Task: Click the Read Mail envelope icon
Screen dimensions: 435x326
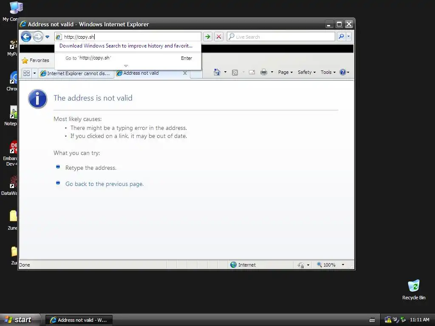Action: tap(252, 72)
